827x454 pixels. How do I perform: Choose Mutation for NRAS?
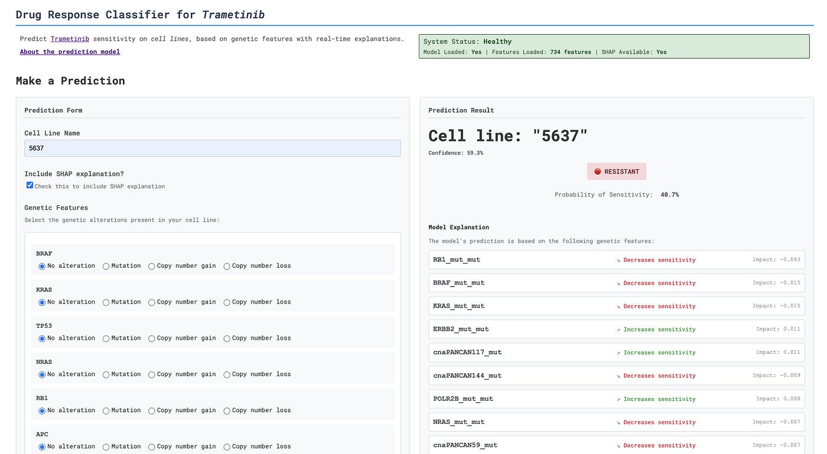[106, 374]
